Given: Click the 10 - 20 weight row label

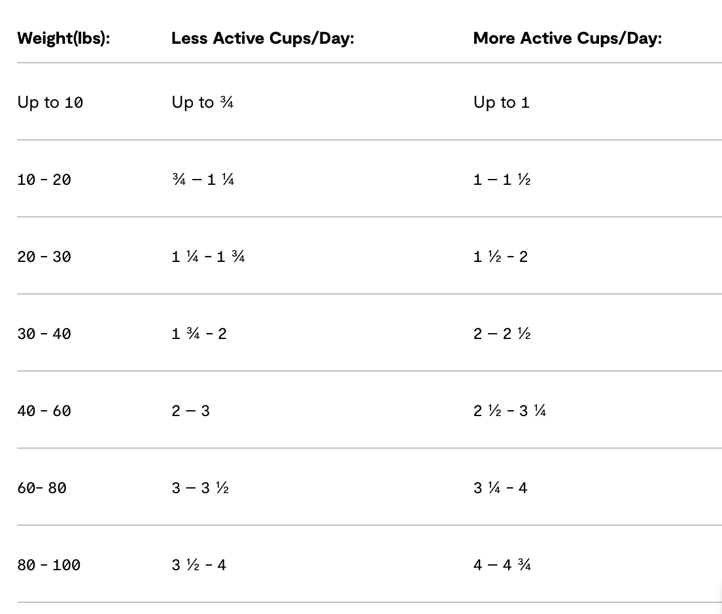Looking at the screenshot, I should tap(44, 180).
